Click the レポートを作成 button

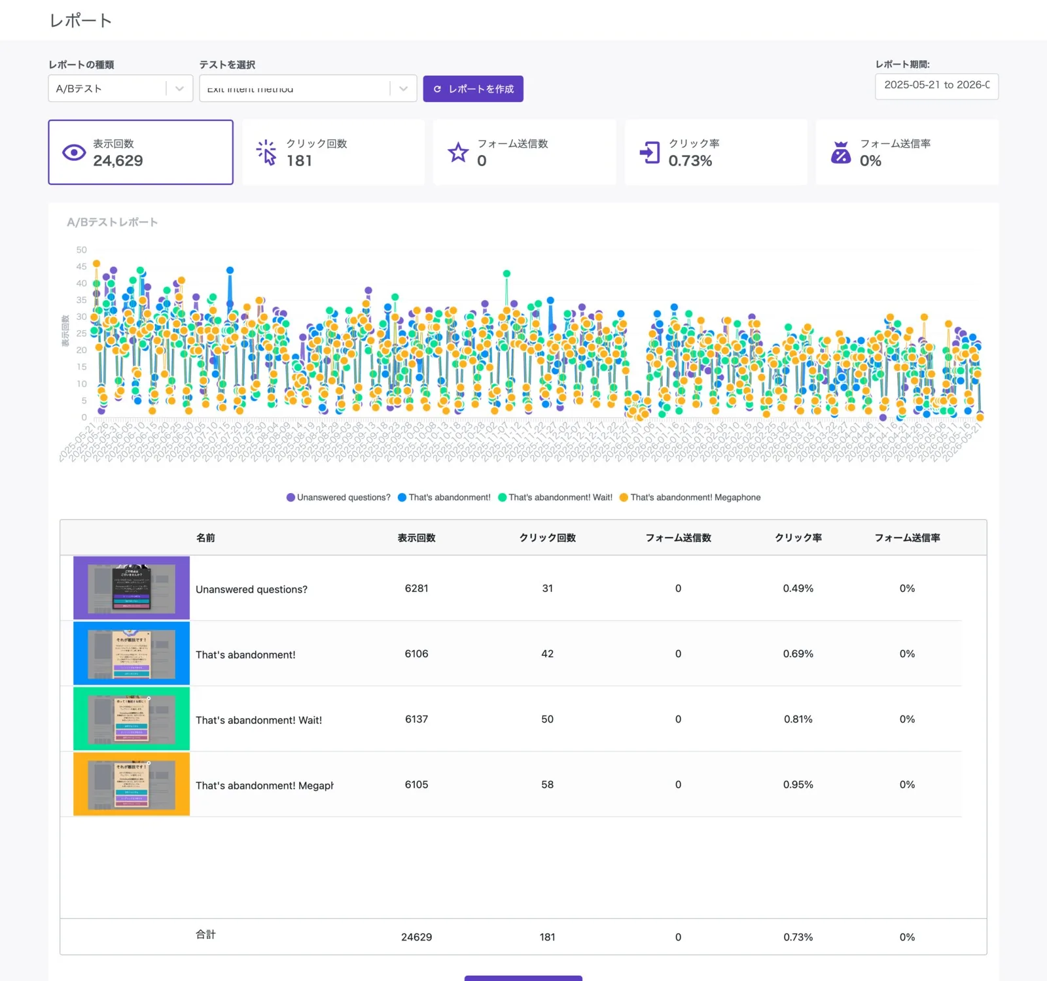(x=473, y=89)
